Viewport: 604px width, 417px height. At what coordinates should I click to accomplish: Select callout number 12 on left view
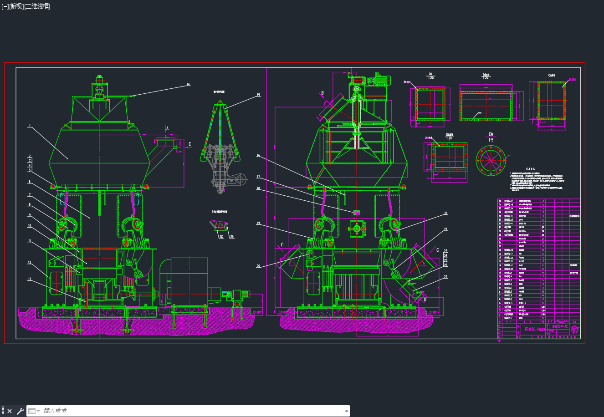[29, 263]
